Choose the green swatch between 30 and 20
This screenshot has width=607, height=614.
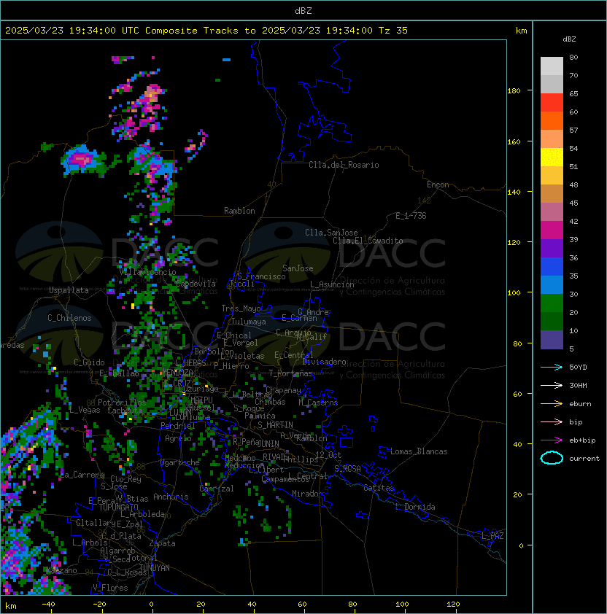tap(552, 303)
